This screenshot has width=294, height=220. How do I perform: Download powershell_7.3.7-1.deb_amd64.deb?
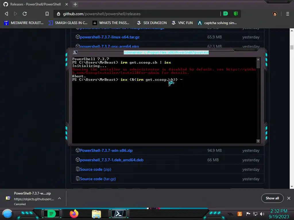coord(112,160)
